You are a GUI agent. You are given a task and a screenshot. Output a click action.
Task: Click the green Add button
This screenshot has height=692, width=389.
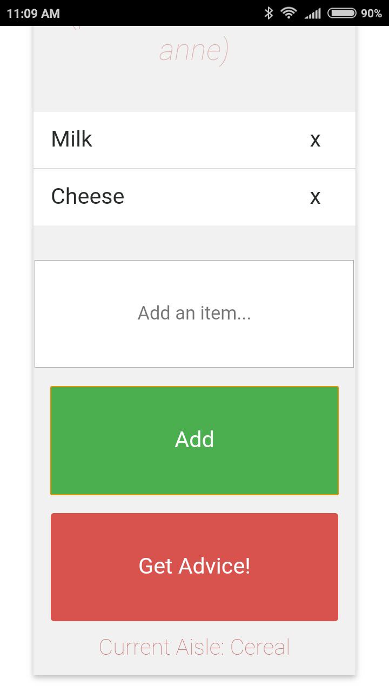pyautogui.click(x=194, y=440)
